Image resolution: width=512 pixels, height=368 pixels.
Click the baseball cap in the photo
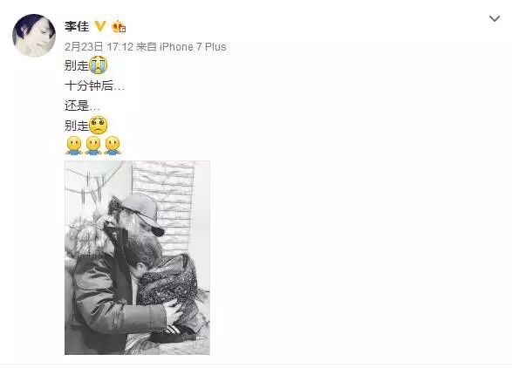click(144, 212)
